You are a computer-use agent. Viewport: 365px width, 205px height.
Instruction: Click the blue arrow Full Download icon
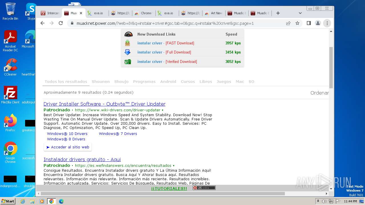127,52
